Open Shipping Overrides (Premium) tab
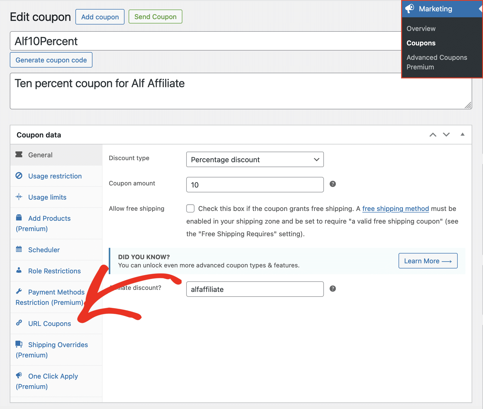Screen dimensions: 483x409 [x=56, y=350]
